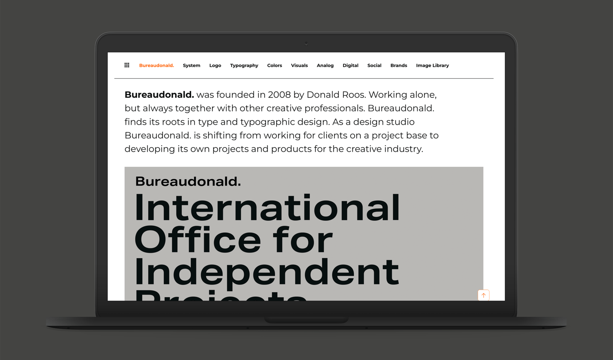Viewport: 613px width, 360px height.
Task: Click the Bureaudonald. logo in grey banner
Action: pos(188,181)
